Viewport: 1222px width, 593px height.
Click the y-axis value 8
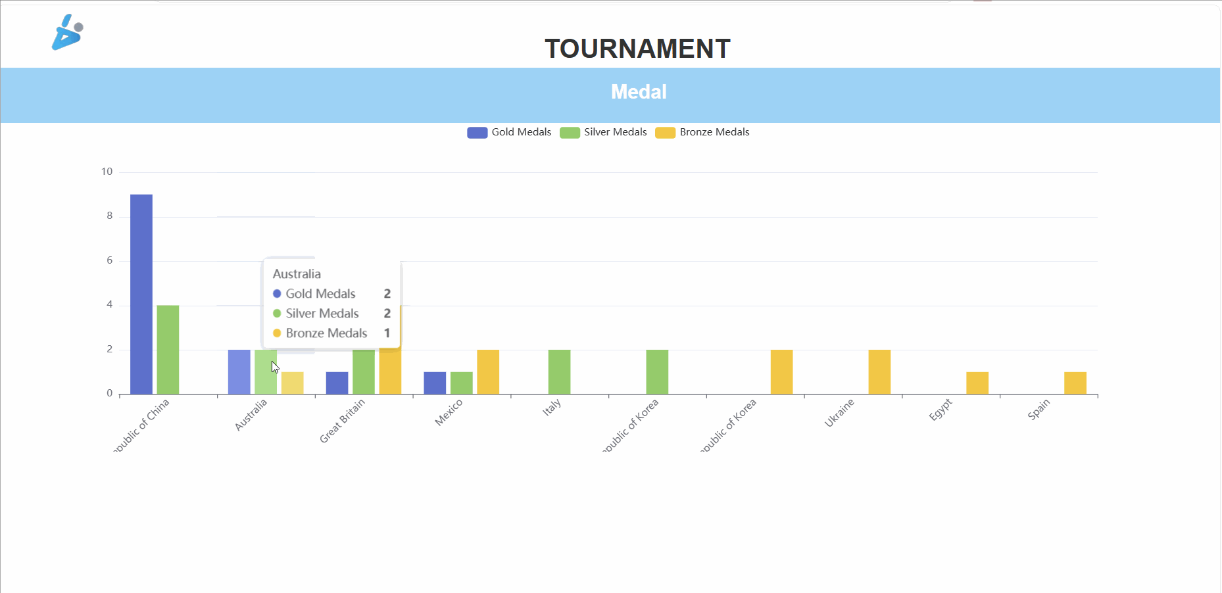pyautogui.click(x=110, y=216)
